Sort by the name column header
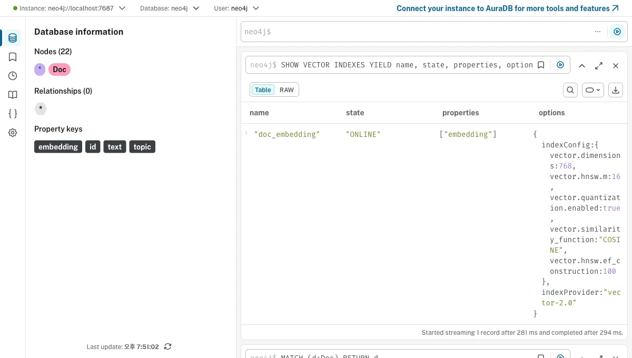The width and height of the screenshot is (632, 358). pyautogui.click(x=259, y=113)
